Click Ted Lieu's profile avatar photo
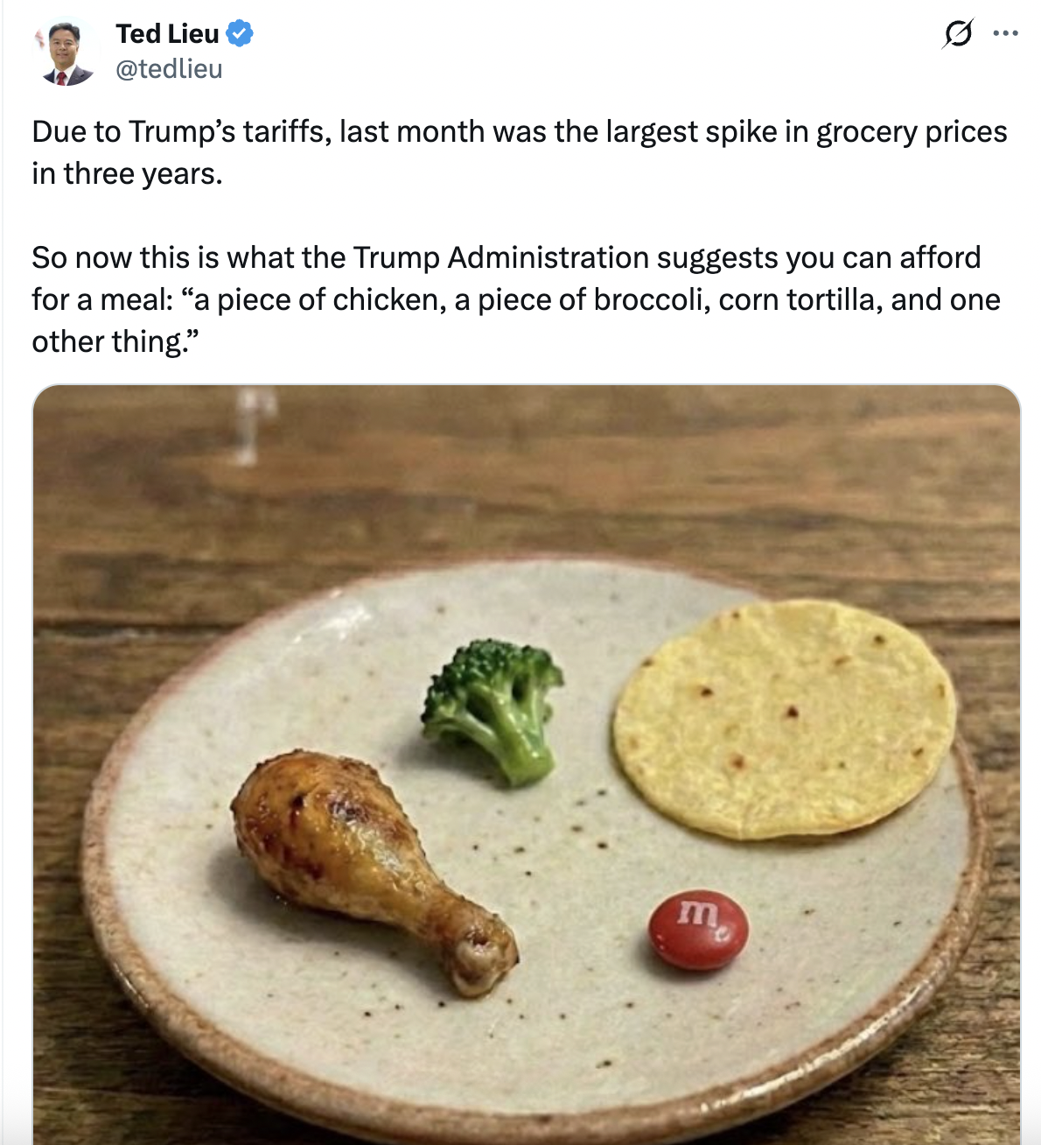The width and height of the screenshot is (1041, 1145). (x=66, y=53)
